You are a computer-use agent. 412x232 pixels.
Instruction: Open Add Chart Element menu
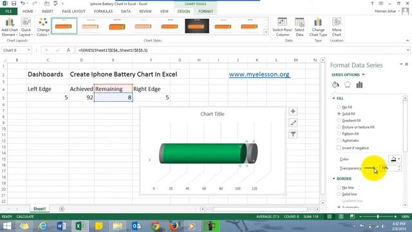10,27
